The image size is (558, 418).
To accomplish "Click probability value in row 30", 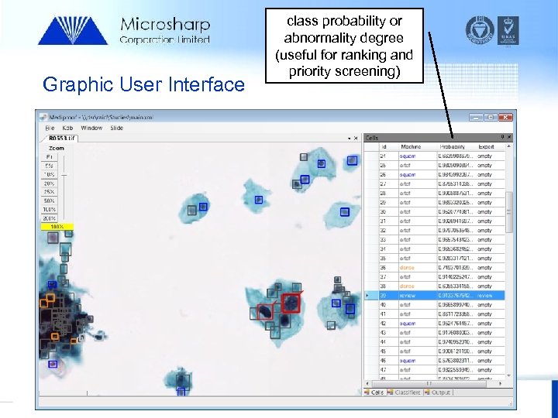I will (456, 212).
